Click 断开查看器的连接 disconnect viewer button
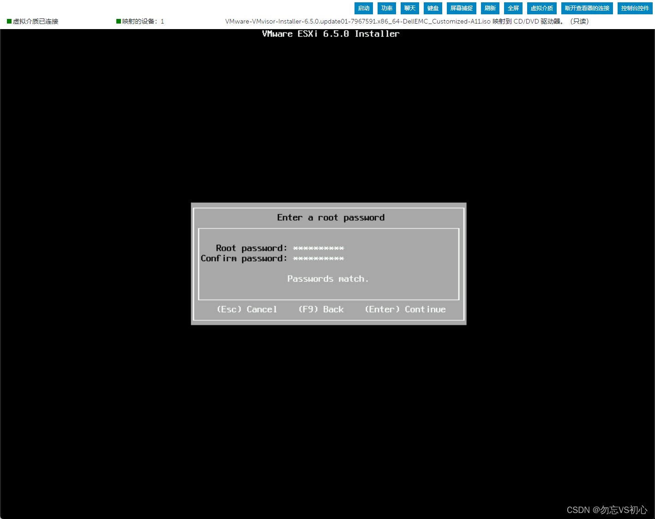The image size is (655, 519). click(x=587, y=8)
